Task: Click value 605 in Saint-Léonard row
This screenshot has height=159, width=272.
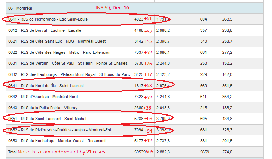Action: [x=204, y=119]
